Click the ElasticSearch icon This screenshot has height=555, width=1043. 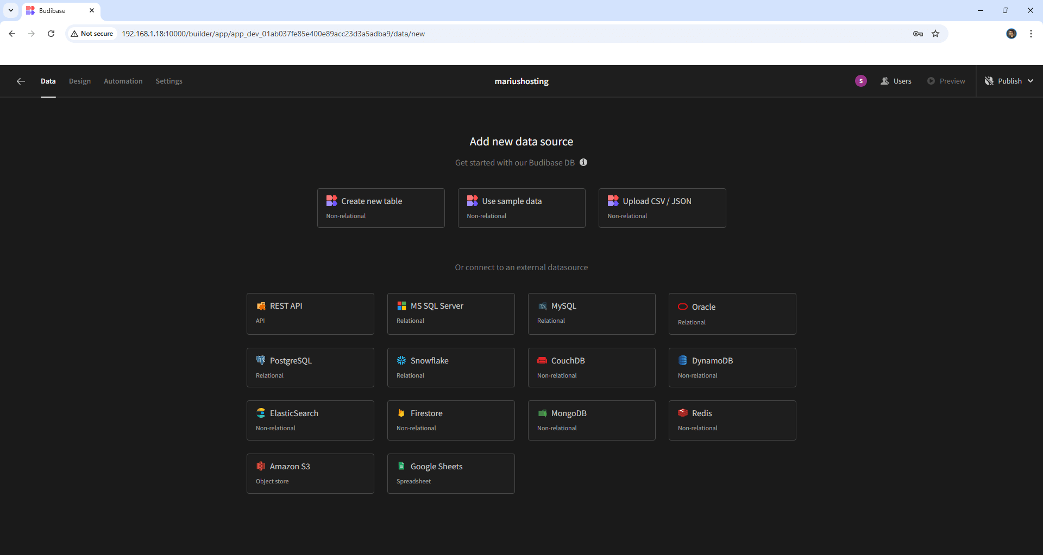click(x=261, y=413)
